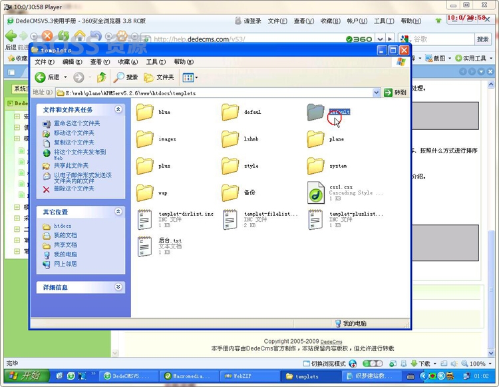Toggle the 文件夹 folders pane button
499x387 pixels.
click(159, 77)
